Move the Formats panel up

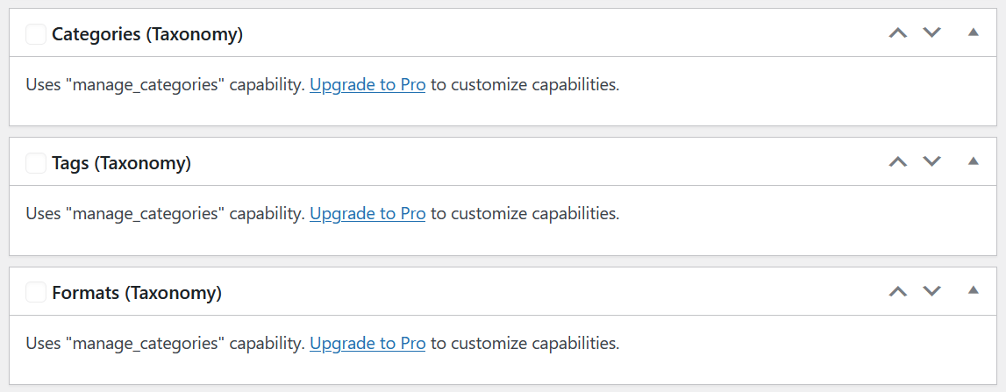pyautogui.click(x=897, y=291)
